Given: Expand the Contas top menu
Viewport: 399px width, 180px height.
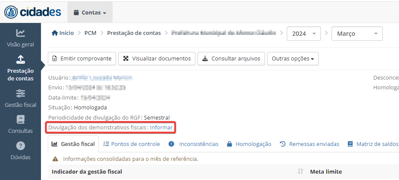Looking at the screenshot, I should click(x=90, y=12).
